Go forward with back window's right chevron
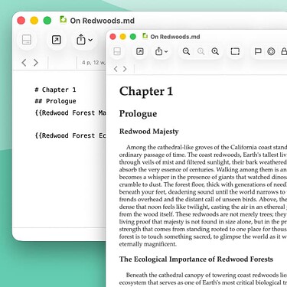287x287 pixels. click(36, 63)
